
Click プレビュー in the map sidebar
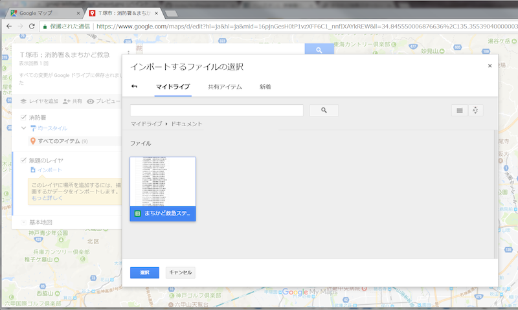coord(104,102)
